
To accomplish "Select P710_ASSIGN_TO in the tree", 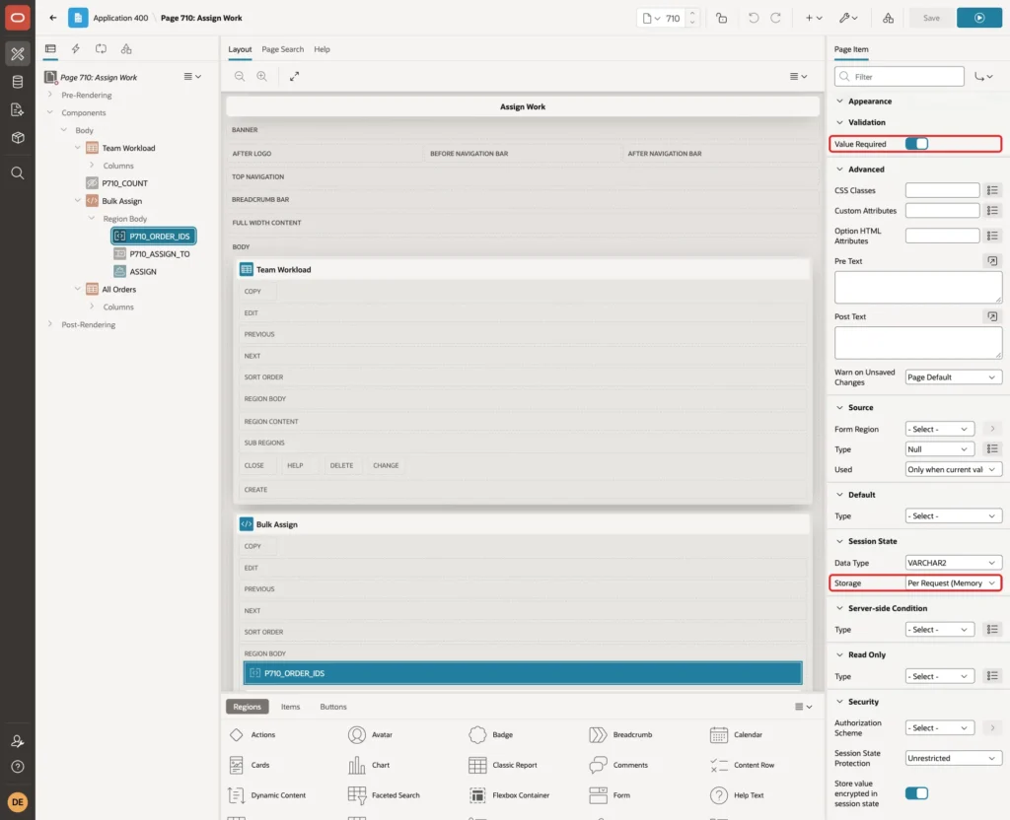I will tap(159, 254).
